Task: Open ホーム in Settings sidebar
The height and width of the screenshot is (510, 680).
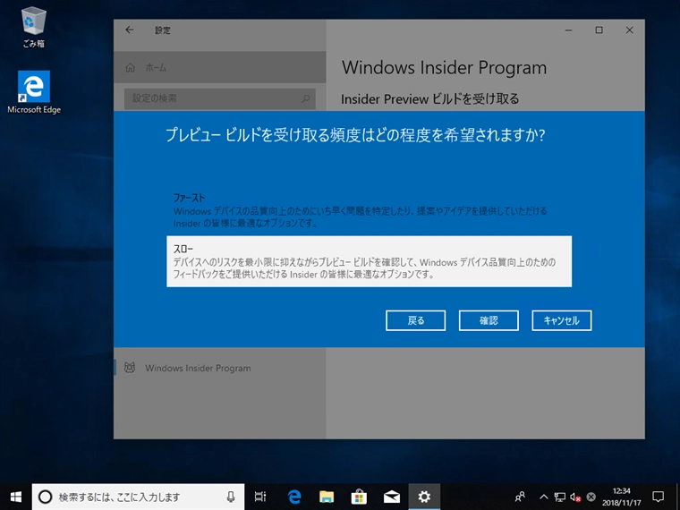Action: pyautogui.click(x=219, y=67)
